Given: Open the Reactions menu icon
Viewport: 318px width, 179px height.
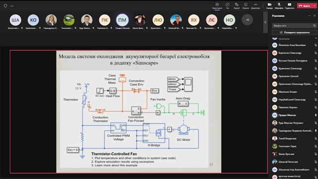Looking at the screenshot, I should [237, 5].
